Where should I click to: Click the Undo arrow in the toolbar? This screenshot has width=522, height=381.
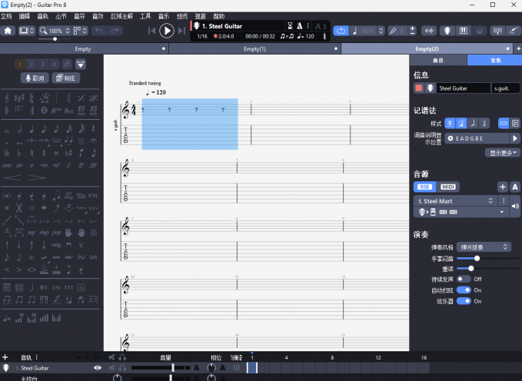pos(98,31)
